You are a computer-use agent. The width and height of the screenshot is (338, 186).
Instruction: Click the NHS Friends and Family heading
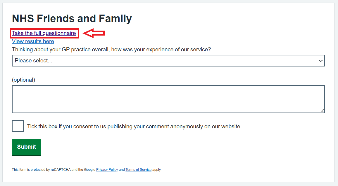tap(72, 19)
